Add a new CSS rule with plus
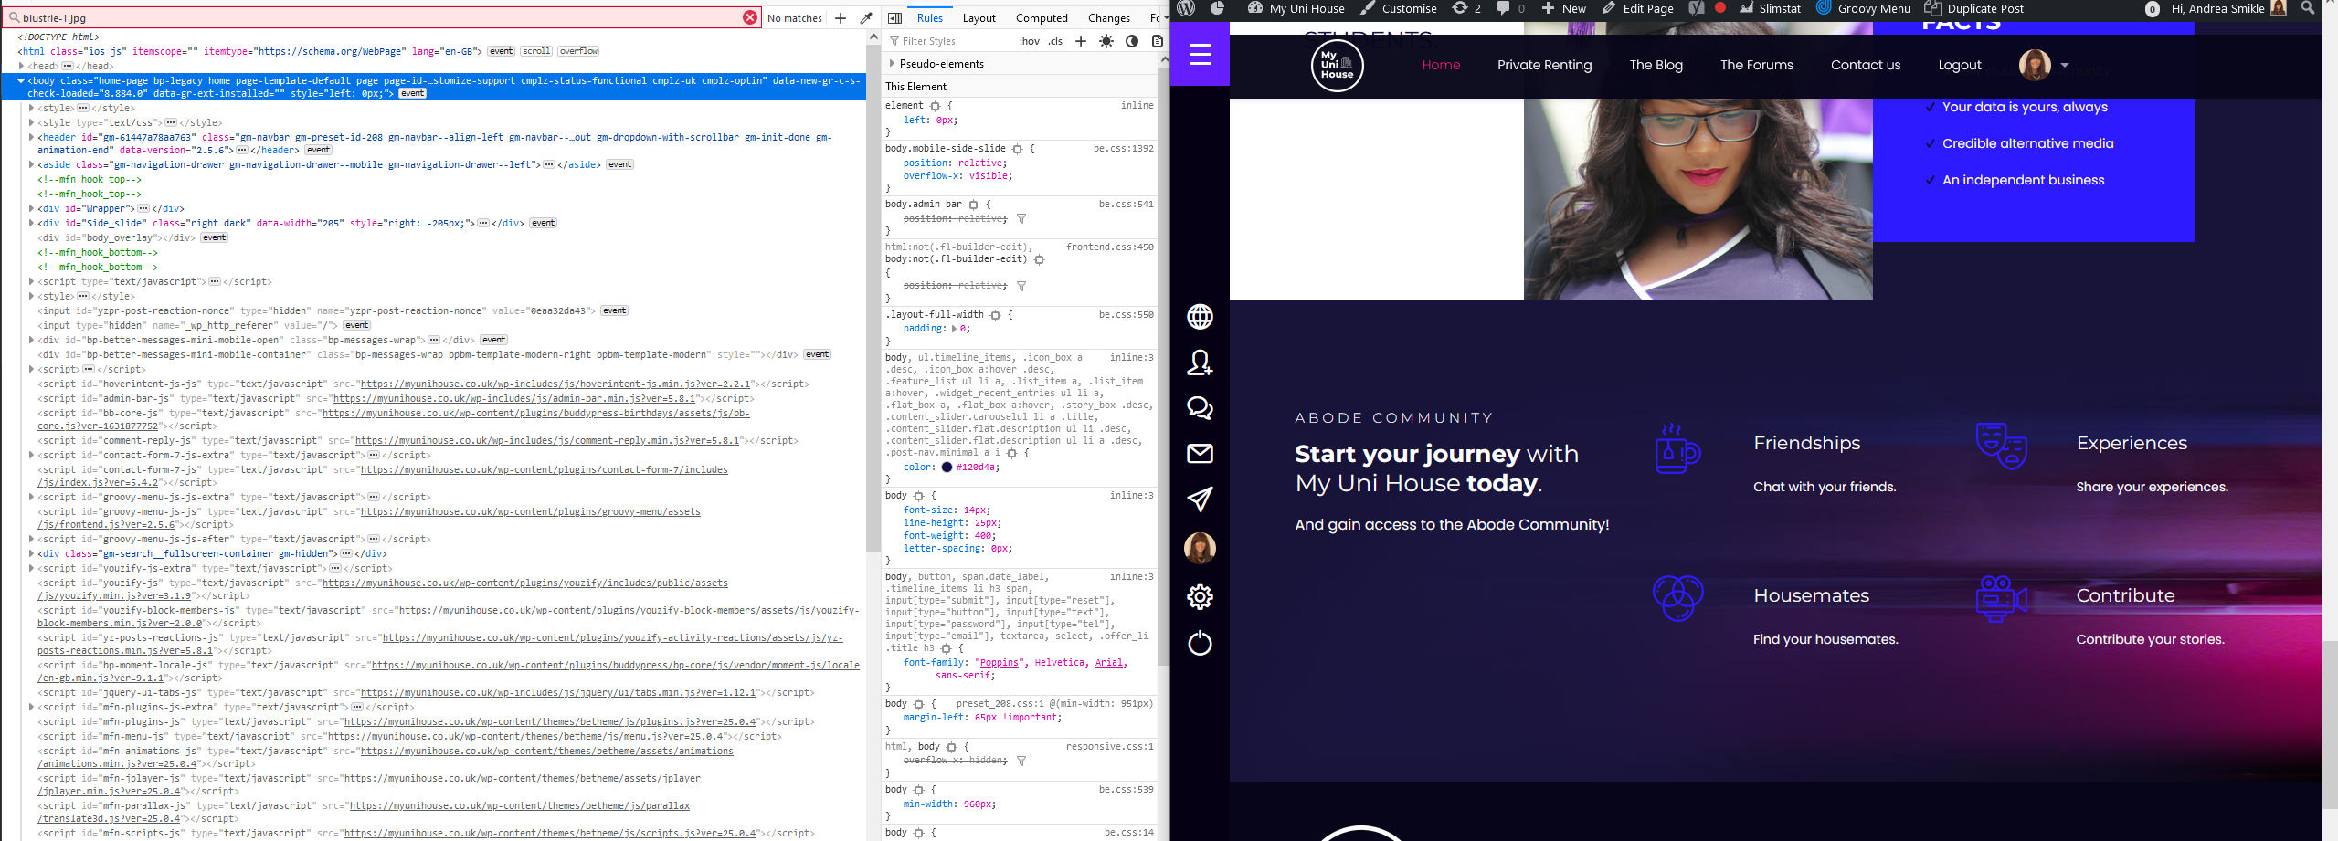This screenshot has width=2338, height=841. click(x=1081, y=41)
